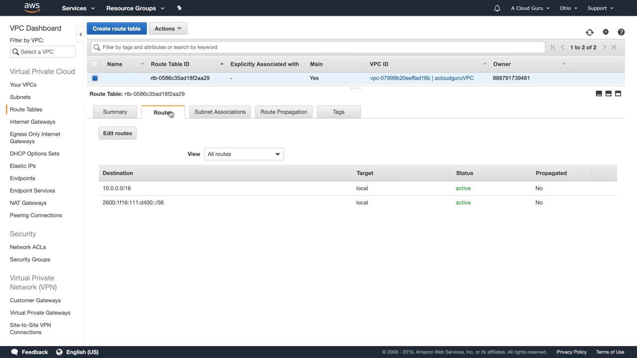The height and width of the screenshot is (358, 637).
Task: Click the pin shortcut icon in navbar
Action: tap(179, 8)
